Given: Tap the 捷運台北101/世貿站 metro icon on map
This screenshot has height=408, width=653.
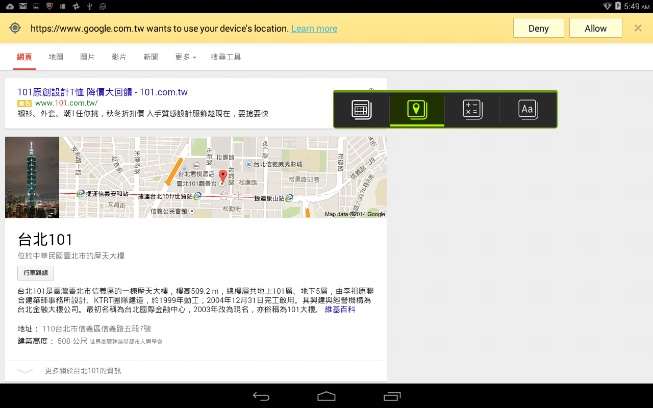Looking at the screenshot, I should 197,196.
